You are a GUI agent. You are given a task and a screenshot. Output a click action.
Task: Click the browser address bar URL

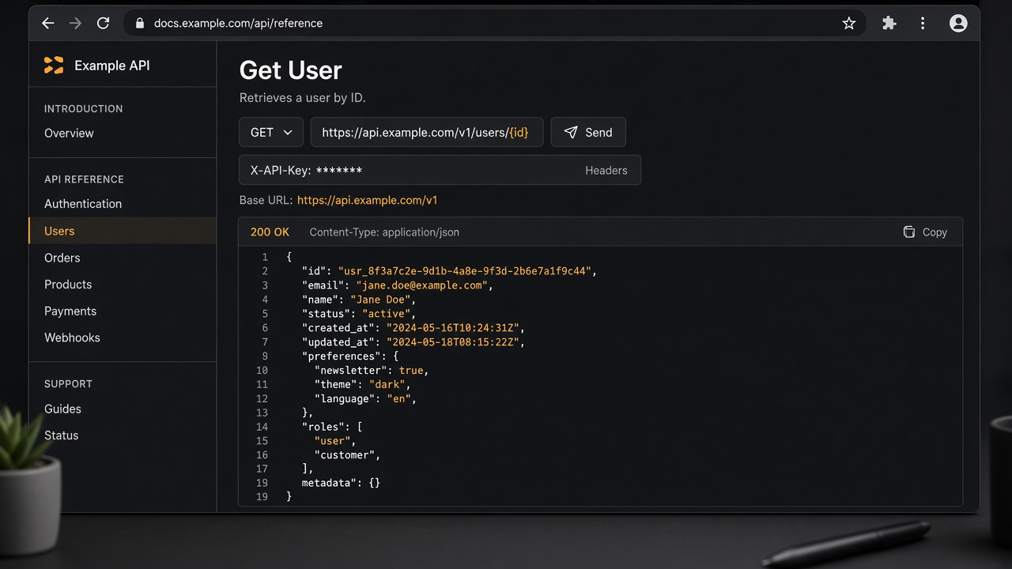pos(238,23)
